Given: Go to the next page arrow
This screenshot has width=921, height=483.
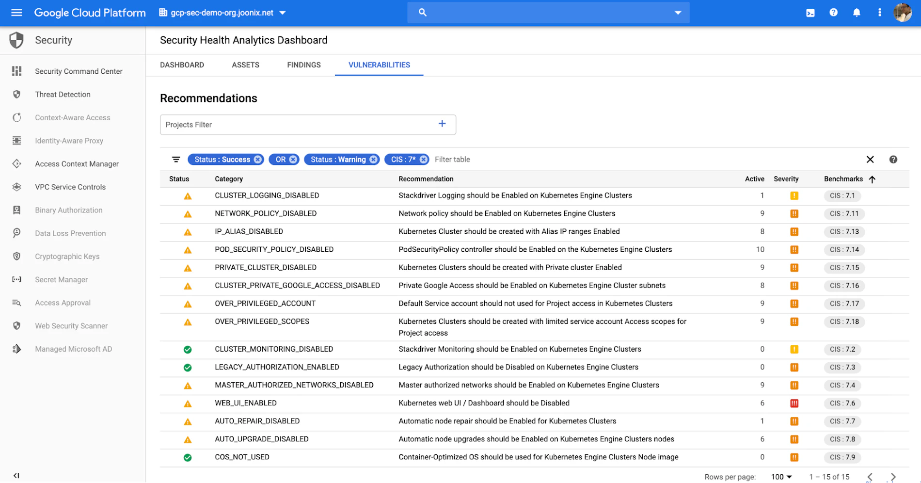Looking at the screenshot, I should [893, 477].
